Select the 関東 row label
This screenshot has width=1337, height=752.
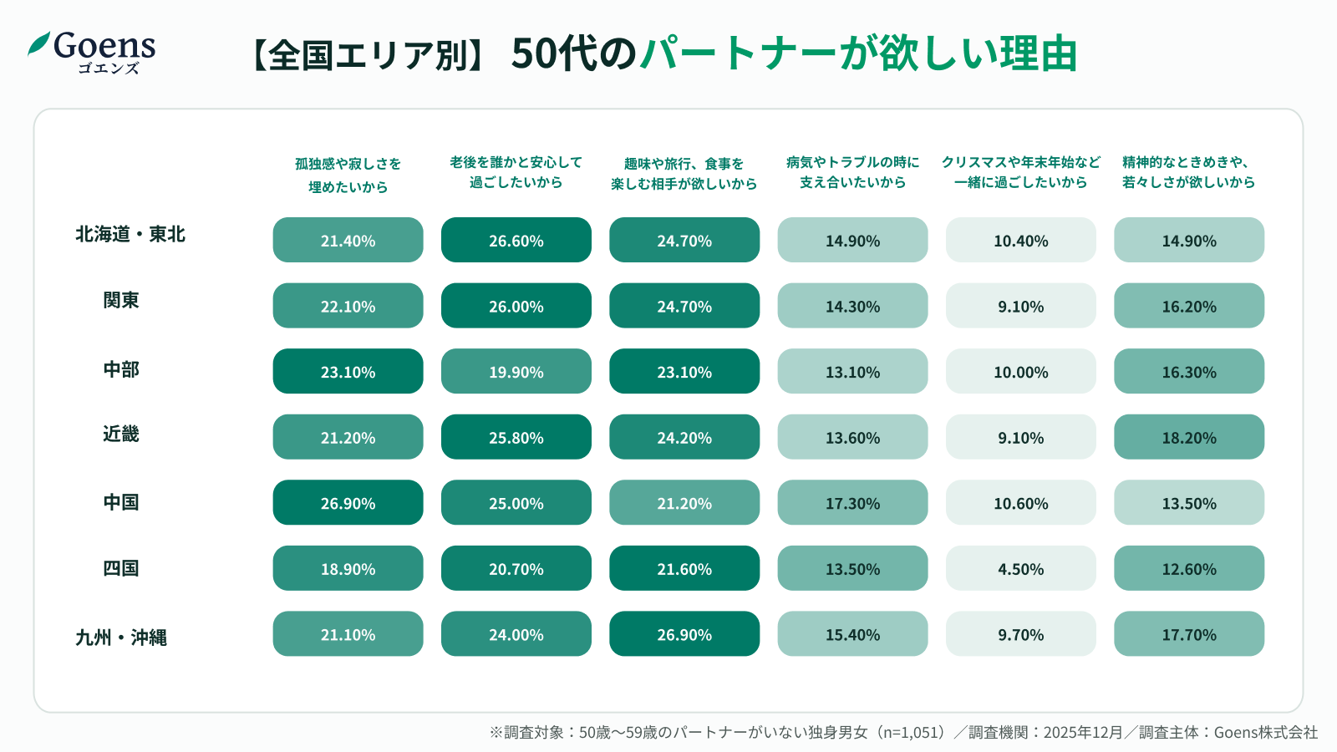pyautogui.click(x=121, y=301)
